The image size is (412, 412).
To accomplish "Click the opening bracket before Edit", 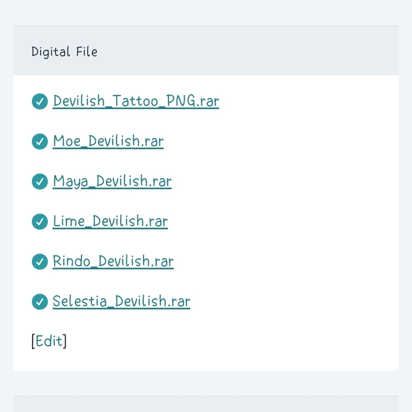I will pyautogui.click(x=33, y=341).
